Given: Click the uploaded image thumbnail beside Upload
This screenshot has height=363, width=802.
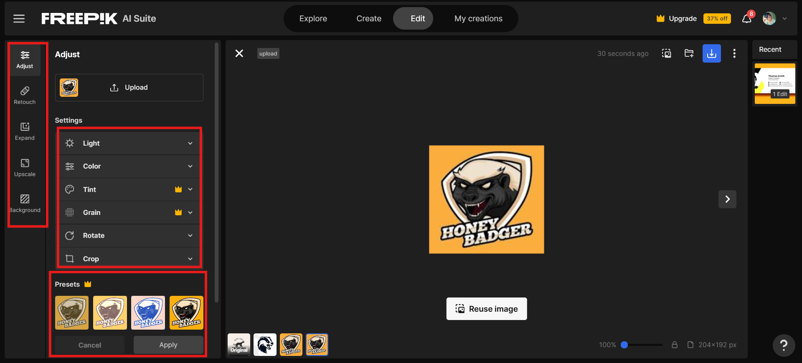Looking at the screenshot, I should (69, 88).
